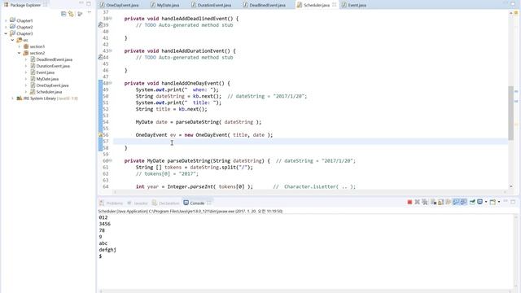Switch to the DurationEvent.java editor tab
This screenshot has width=521, height=293.
[x=212, y=5]
